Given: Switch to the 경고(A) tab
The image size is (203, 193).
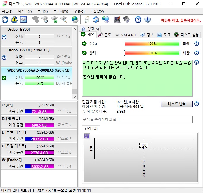Looking at the screenshot, I should coord(90,29).
